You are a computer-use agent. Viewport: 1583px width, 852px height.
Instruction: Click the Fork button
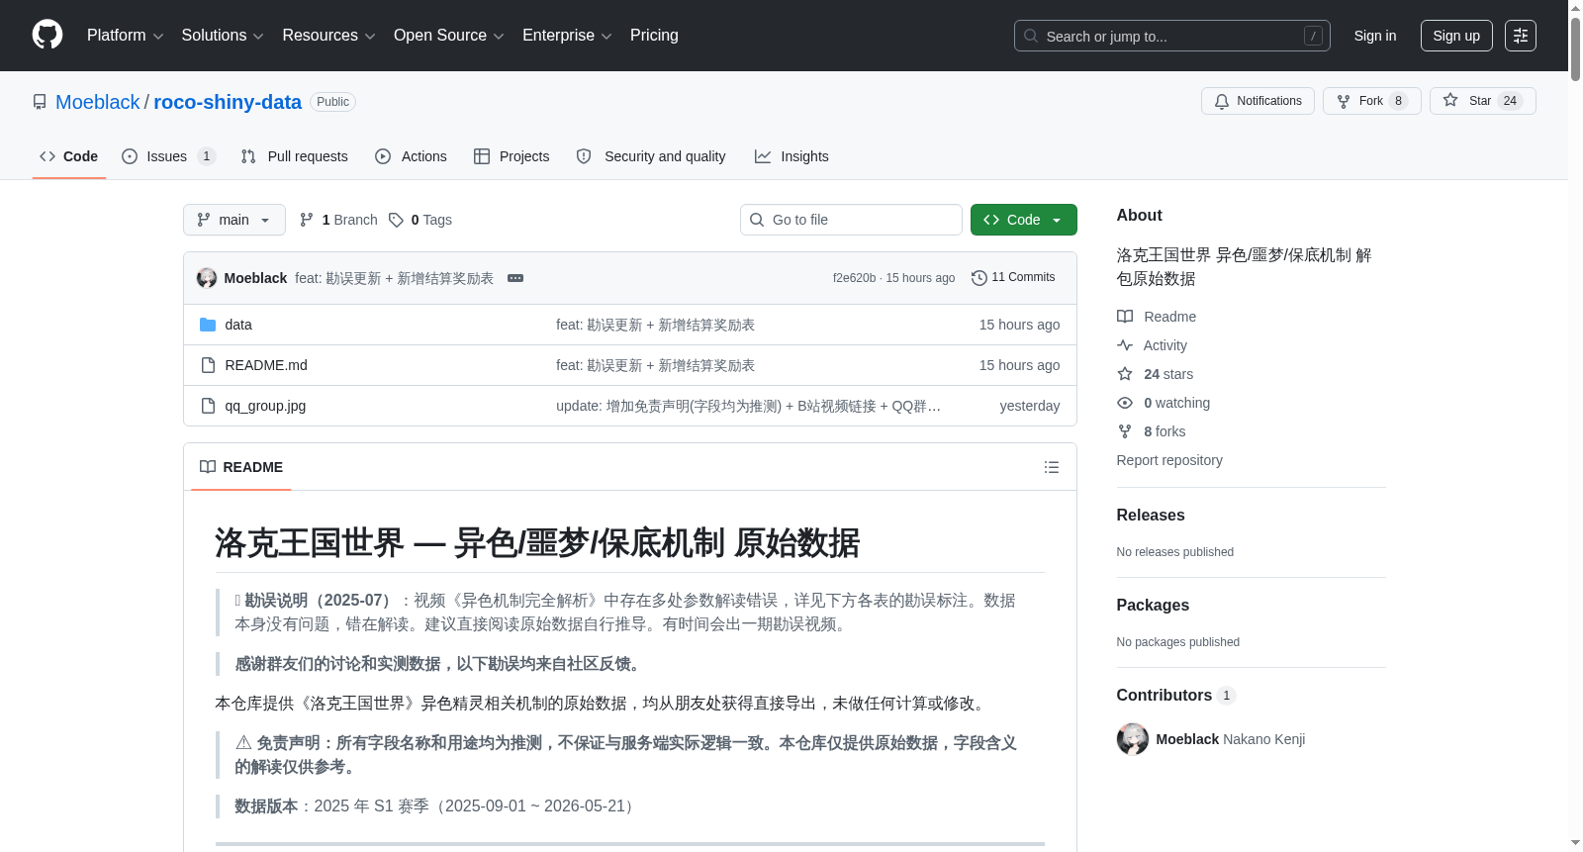tap(1371, 101)
